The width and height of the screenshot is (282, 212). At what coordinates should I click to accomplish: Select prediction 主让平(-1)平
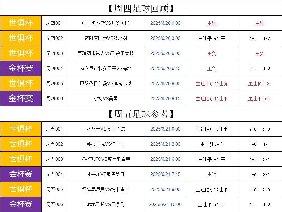[x=212, y=159]
